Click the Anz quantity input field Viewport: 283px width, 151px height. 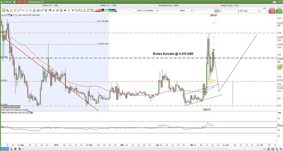point(264,11)
